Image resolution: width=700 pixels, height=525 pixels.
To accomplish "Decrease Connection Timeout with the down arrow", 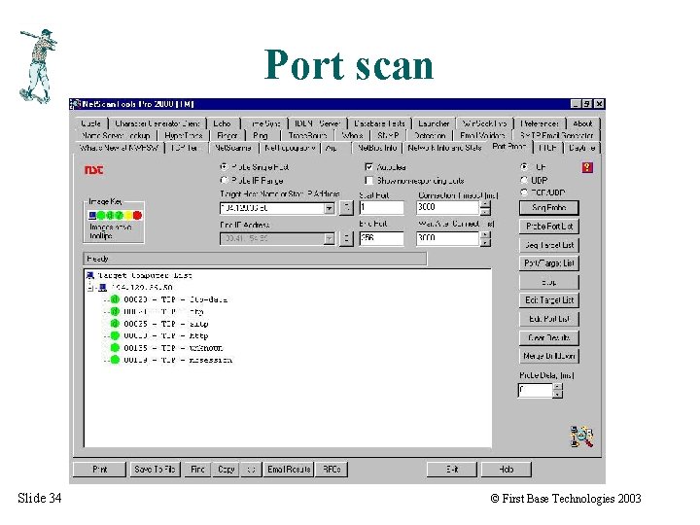I will click(x=486, y=211).
